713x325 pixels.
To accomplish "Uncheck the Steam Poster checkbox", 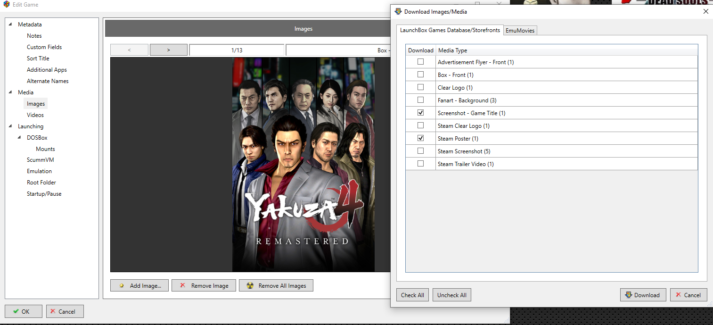I will [421, 138].
